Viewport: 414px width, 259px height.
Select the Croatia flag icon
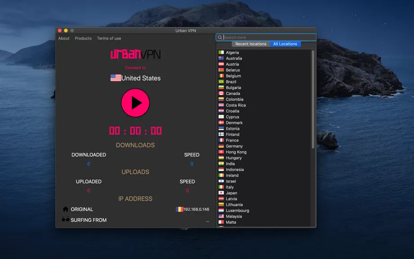point(221,111)
